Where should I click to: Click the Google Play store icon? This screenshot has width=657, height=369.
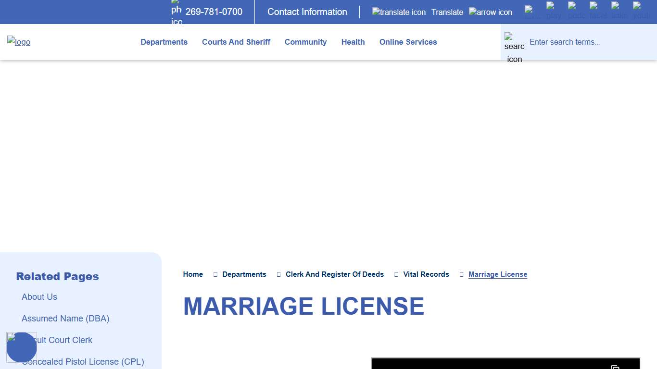[x=554, y=12]
